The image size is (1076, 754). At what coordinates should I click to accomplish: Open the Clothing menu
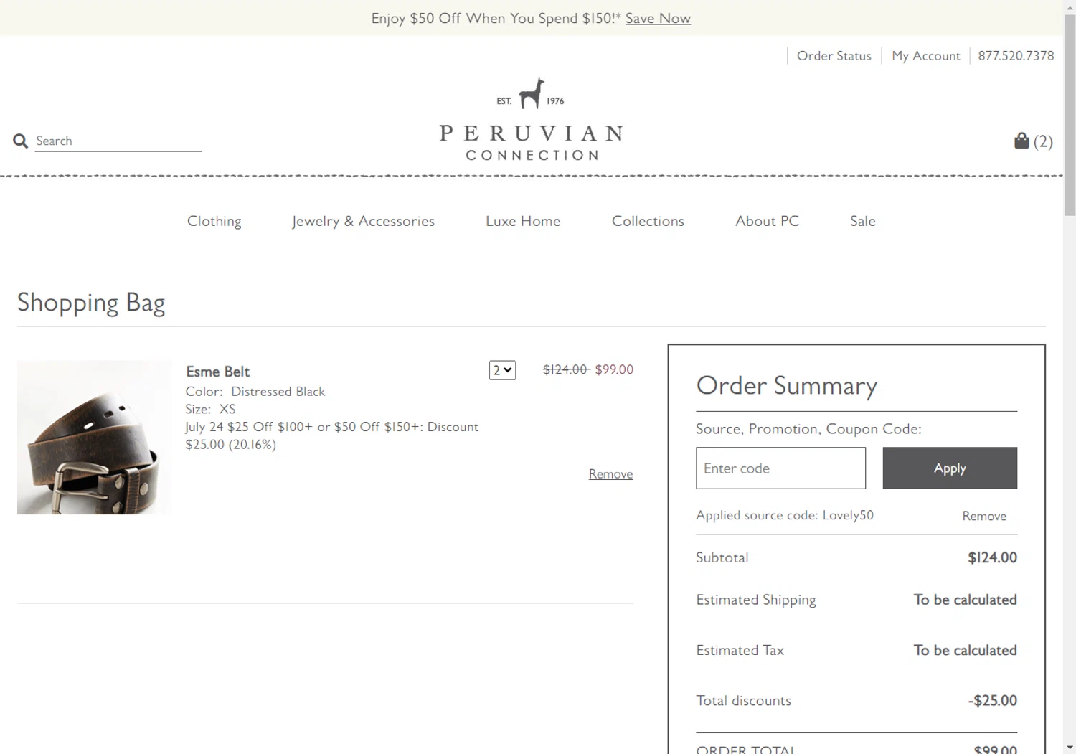pos(214,221)
